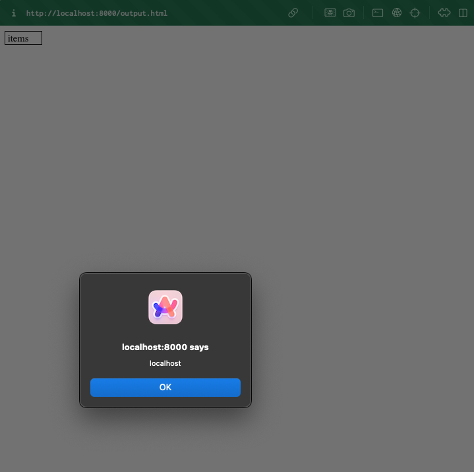
Task: Open the media boost image icon
Action: point(330,13)
